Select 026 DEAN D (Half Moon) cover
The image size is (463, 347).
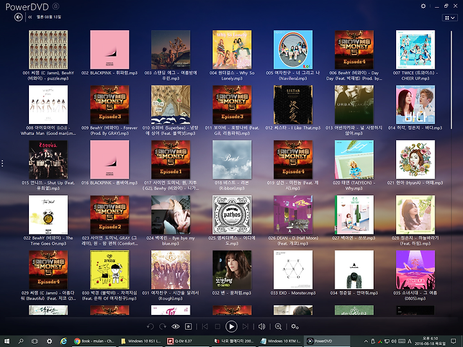point(293,215)
